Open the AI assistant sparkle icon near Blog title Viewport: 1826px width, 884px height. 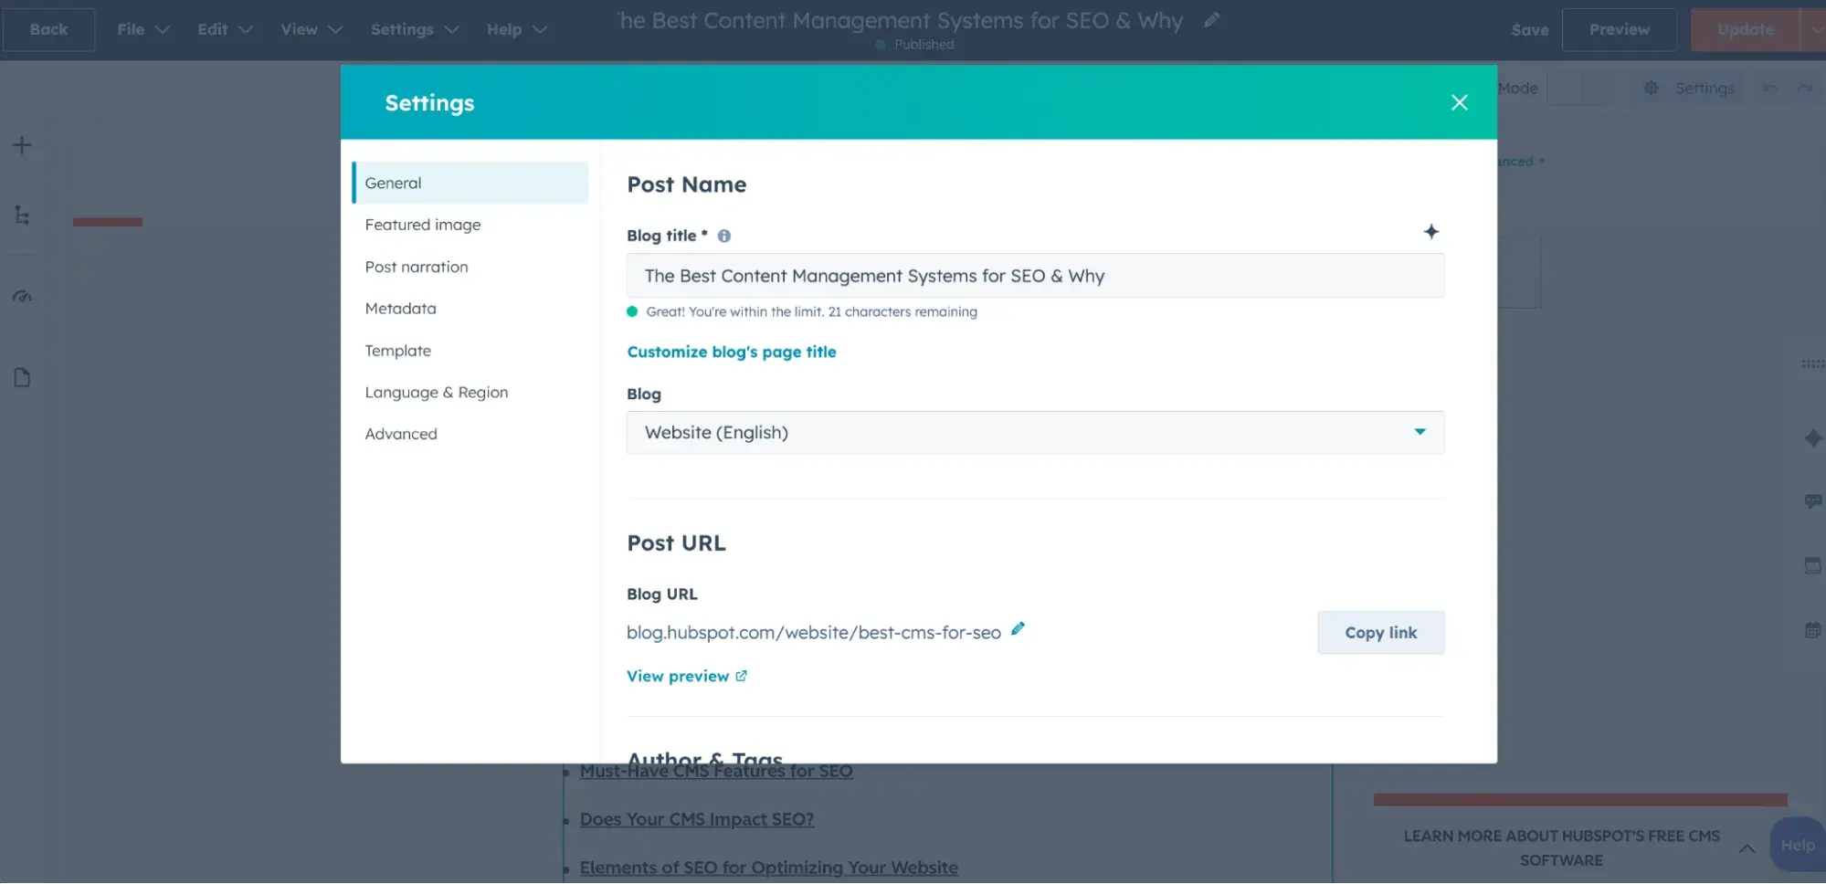click(1431, 232)
